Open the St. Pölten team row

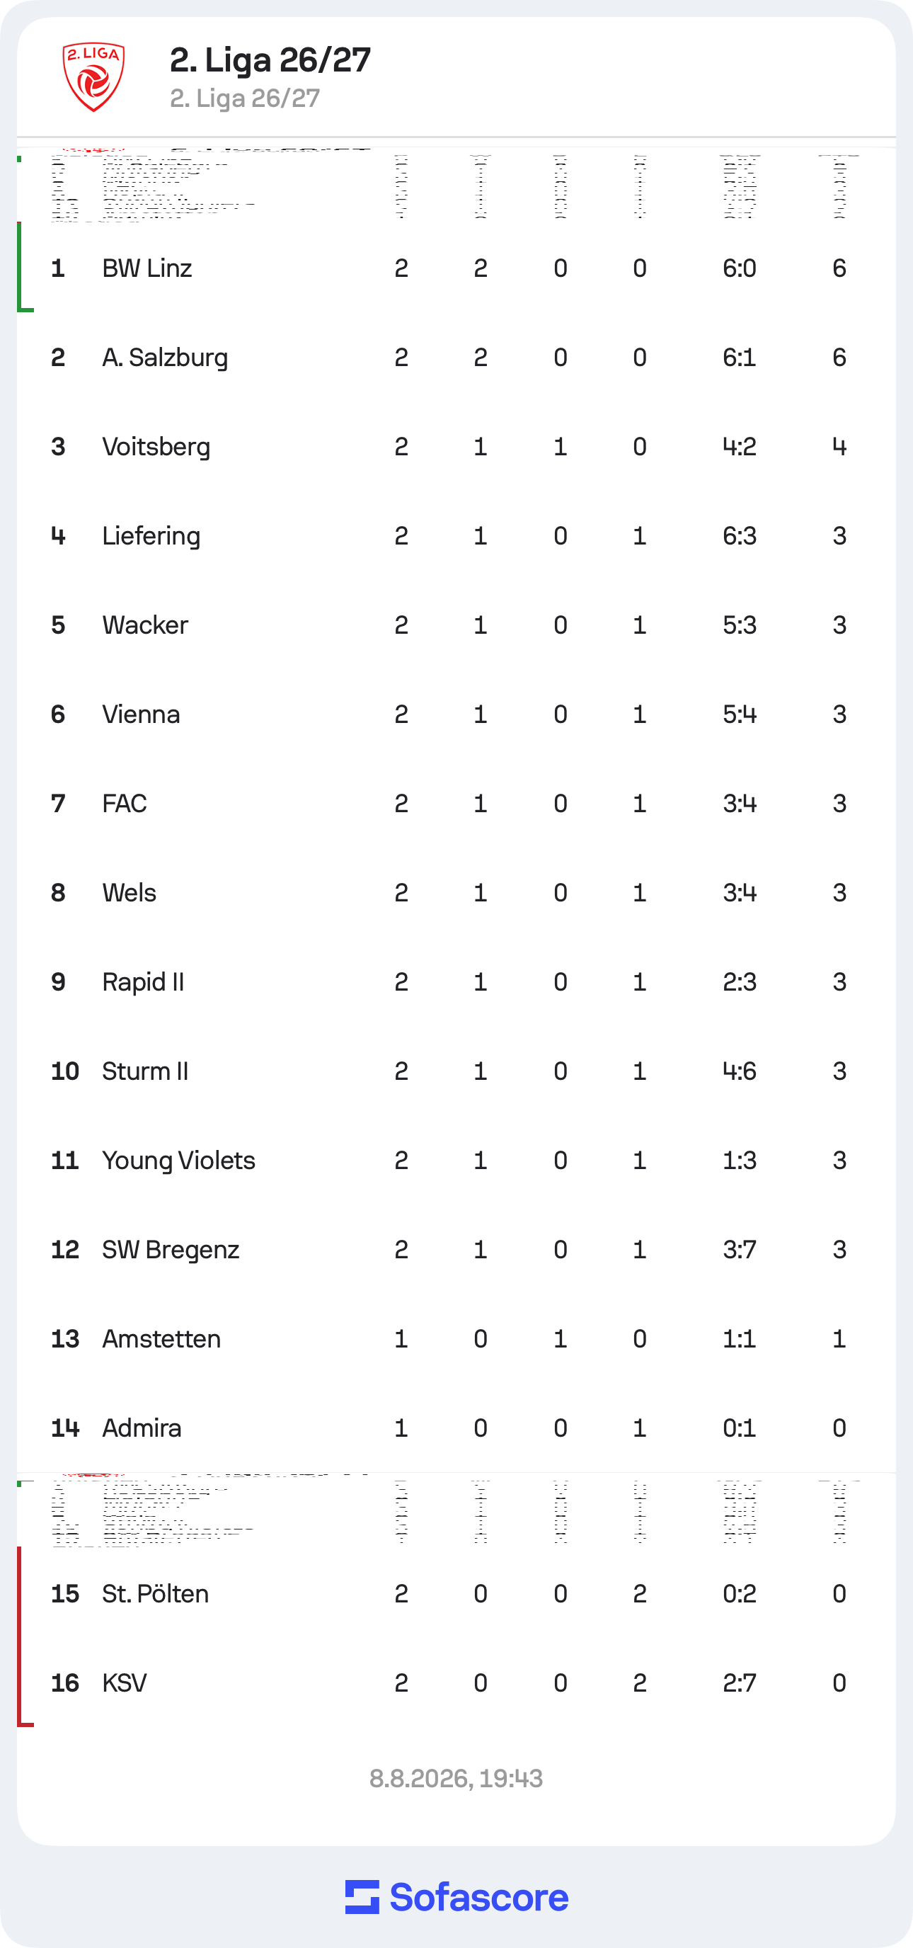pyautogui.click(x=456, y=1593)
